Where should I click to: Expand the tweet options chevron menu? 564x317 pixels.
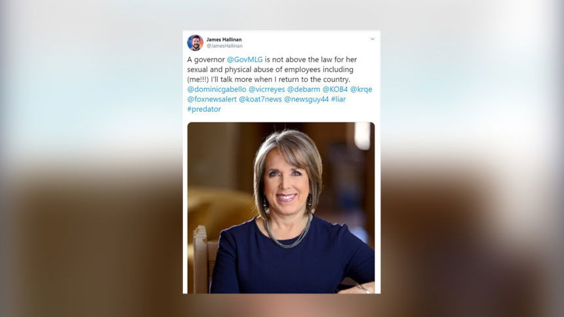coord(373,39)
